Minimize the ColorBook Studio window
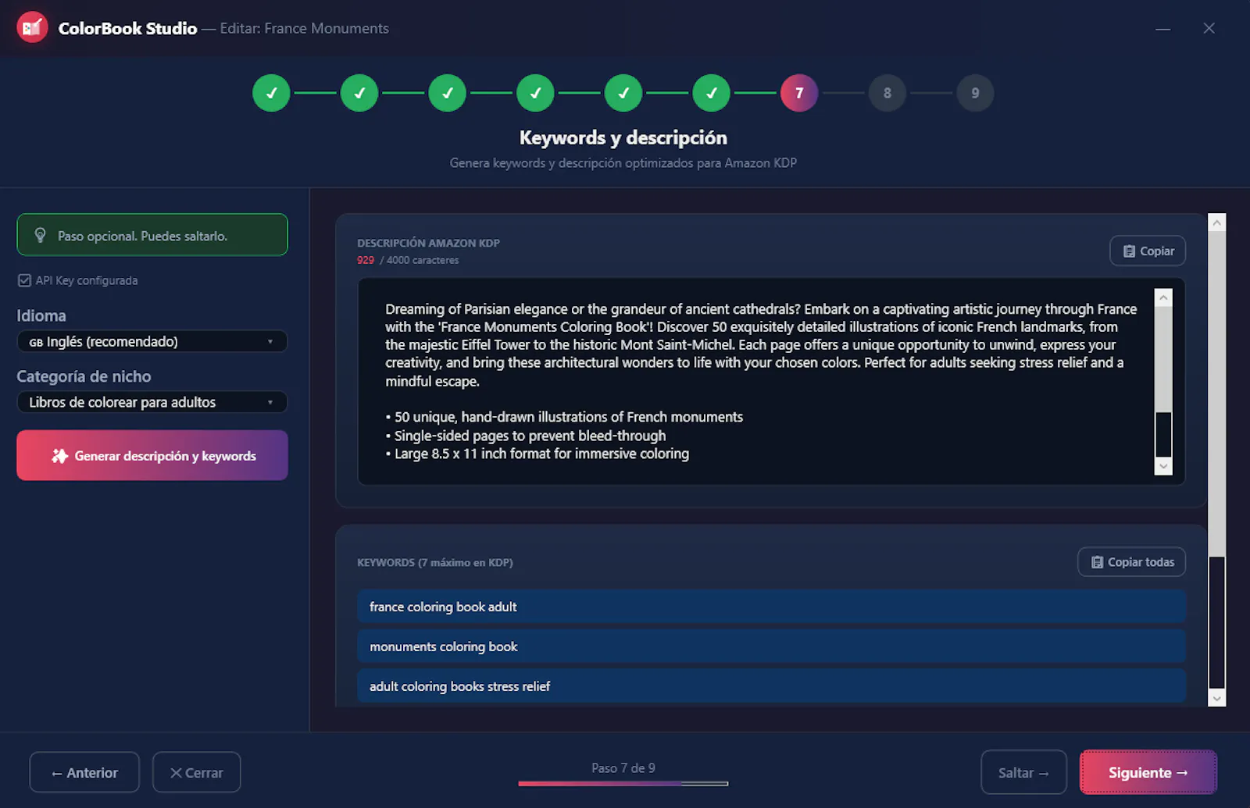This screenshot has width=1250, height=808. [x=1162, y=29]
